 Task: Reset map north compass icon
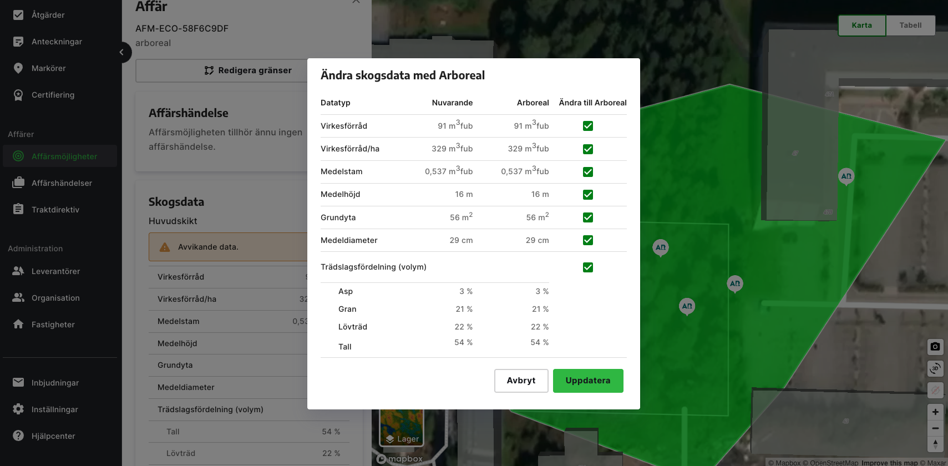tap(935, 444)
